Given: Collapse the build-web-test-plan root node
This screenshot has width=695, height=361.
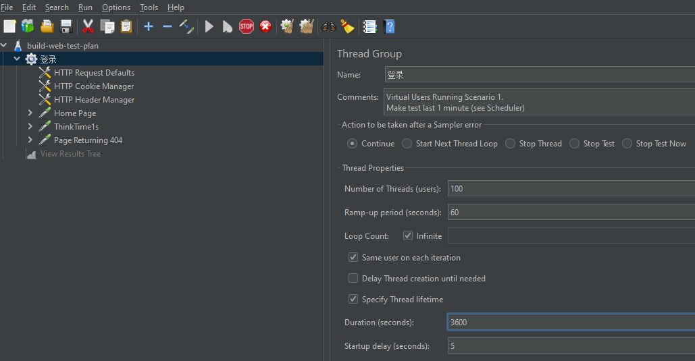Looking at the screenshot, I should [x=4, y=45].
